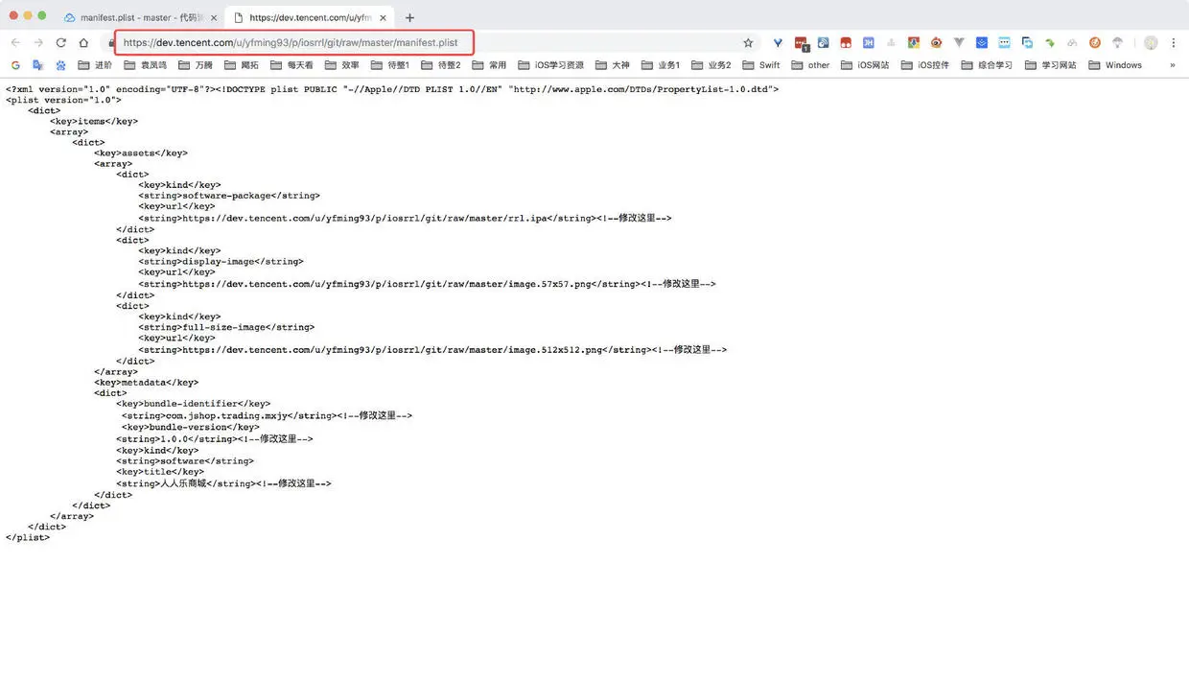Open the Chrome profile avatar

pos(1151,43)
